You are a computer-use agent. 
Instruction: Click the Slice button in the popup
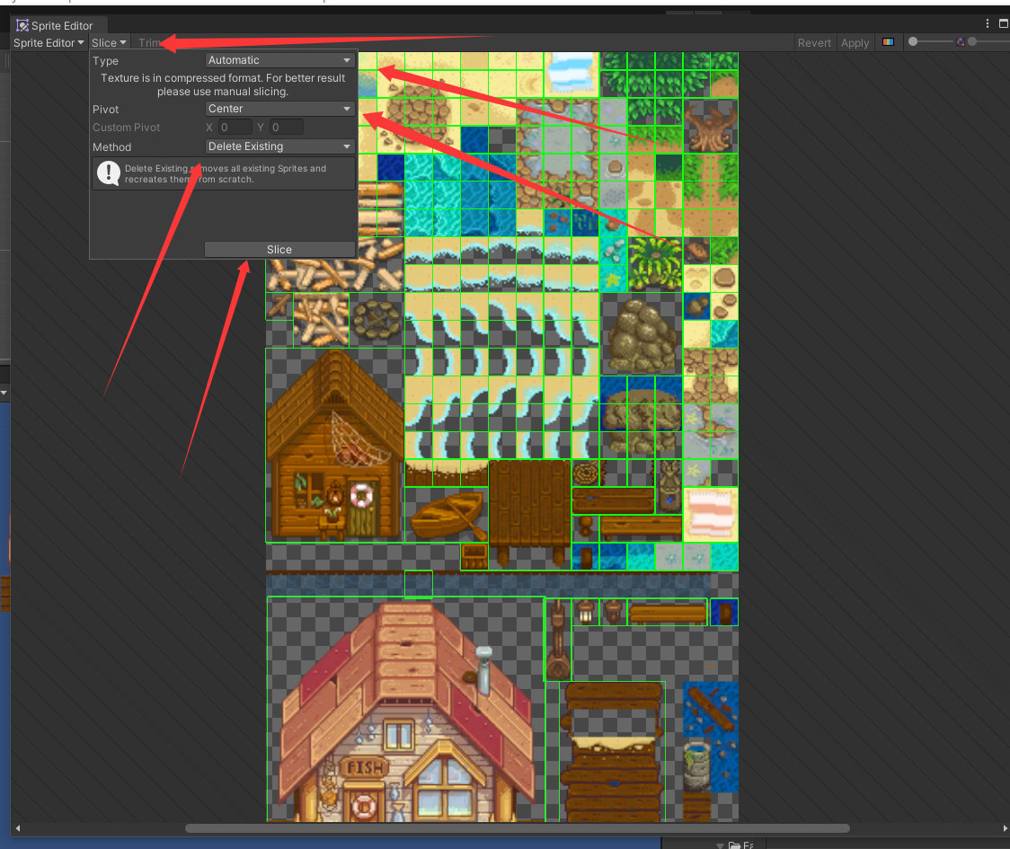pos(279,249)
